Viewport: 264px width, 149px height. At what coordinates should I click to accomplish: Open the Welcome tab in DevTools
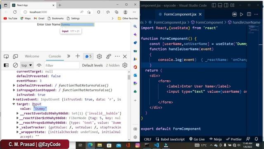click(32, 56)
